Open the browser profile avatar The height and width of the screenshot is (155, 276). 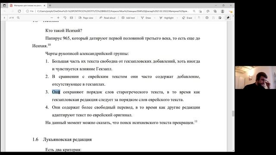(223, 11)
